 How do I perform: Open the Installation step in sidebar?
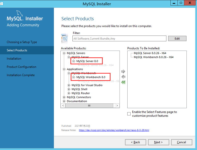coord(14,59)
